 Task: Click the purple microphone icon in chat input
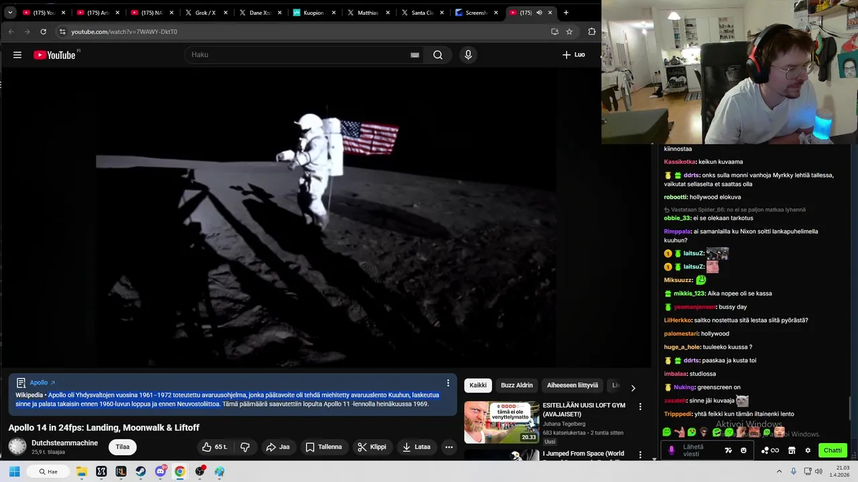pyautogui.click(x=672, y=451)
